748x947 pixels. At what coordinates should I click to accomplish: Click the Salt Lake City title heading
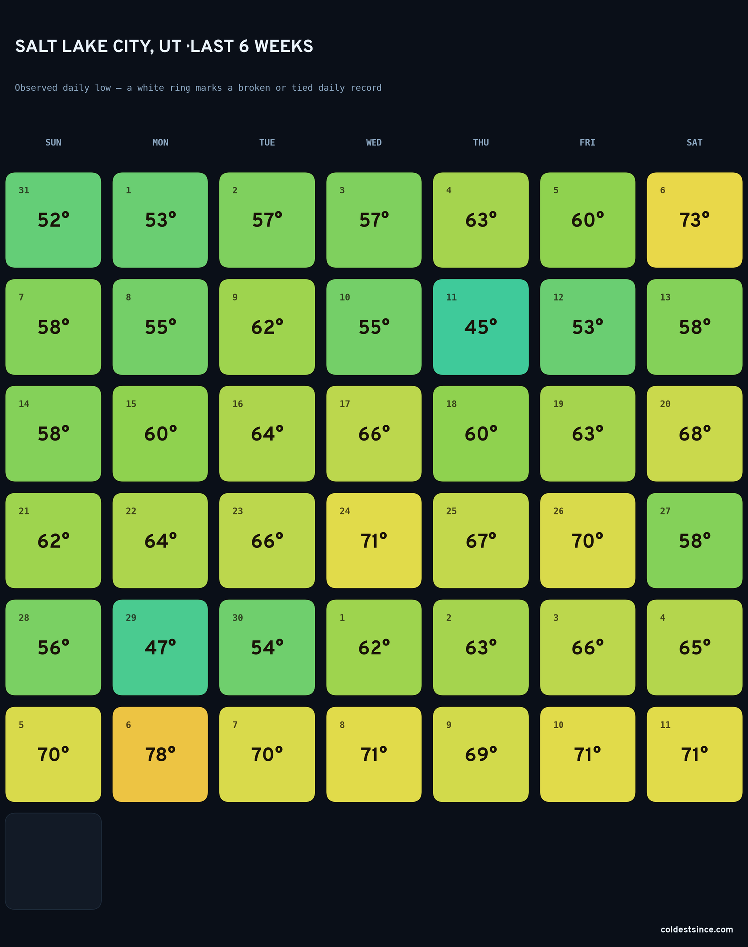point(164,46)
